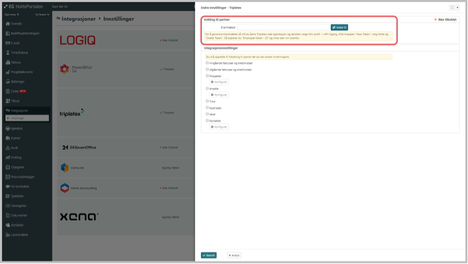This screenshot has height=264, width=468.
Task: Collapse the Integrasjoner sidebar section
Action: pyautogui.click(x=19, y=110)
